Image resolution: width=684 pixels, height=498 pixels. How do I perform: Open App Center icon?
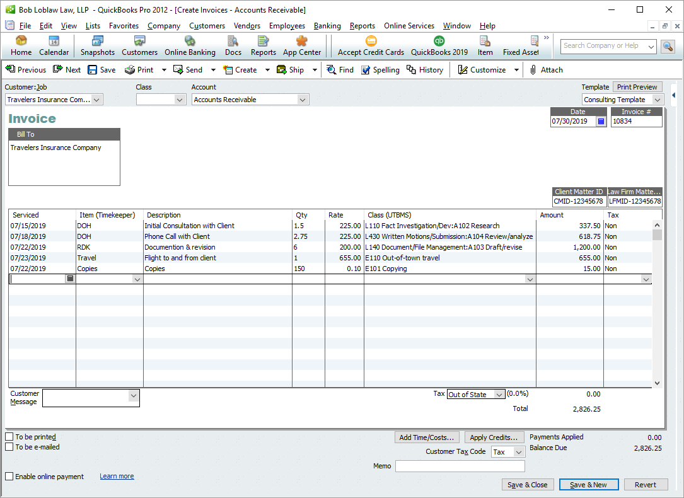302,46
